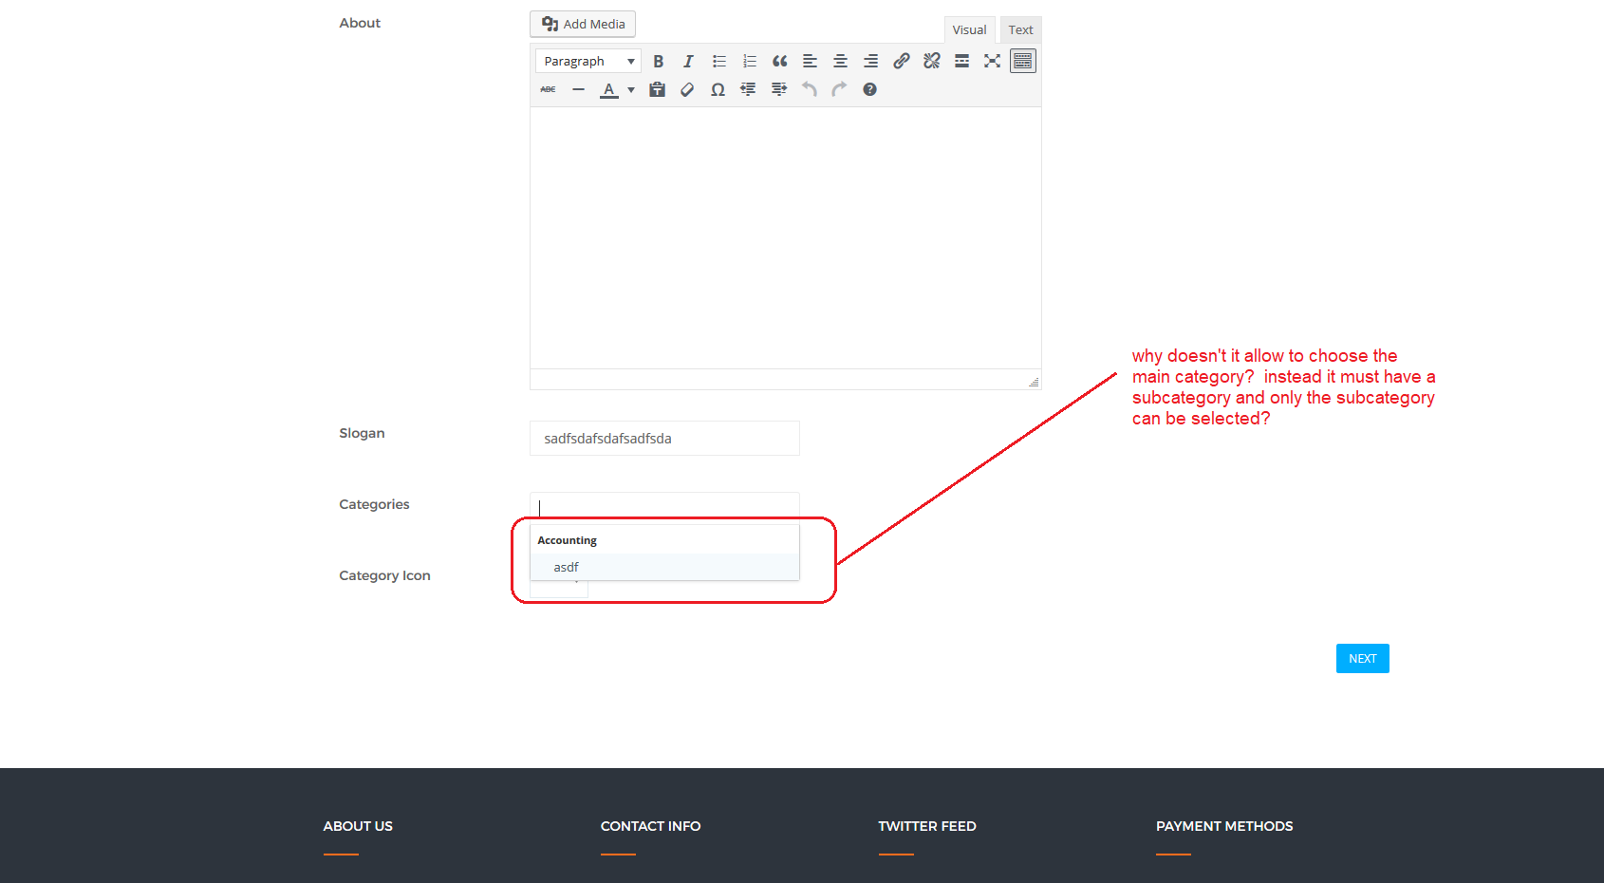Open the keyboard shortcuts help icon
Screen dimensions: 1604x883
[x=869, y=90]
